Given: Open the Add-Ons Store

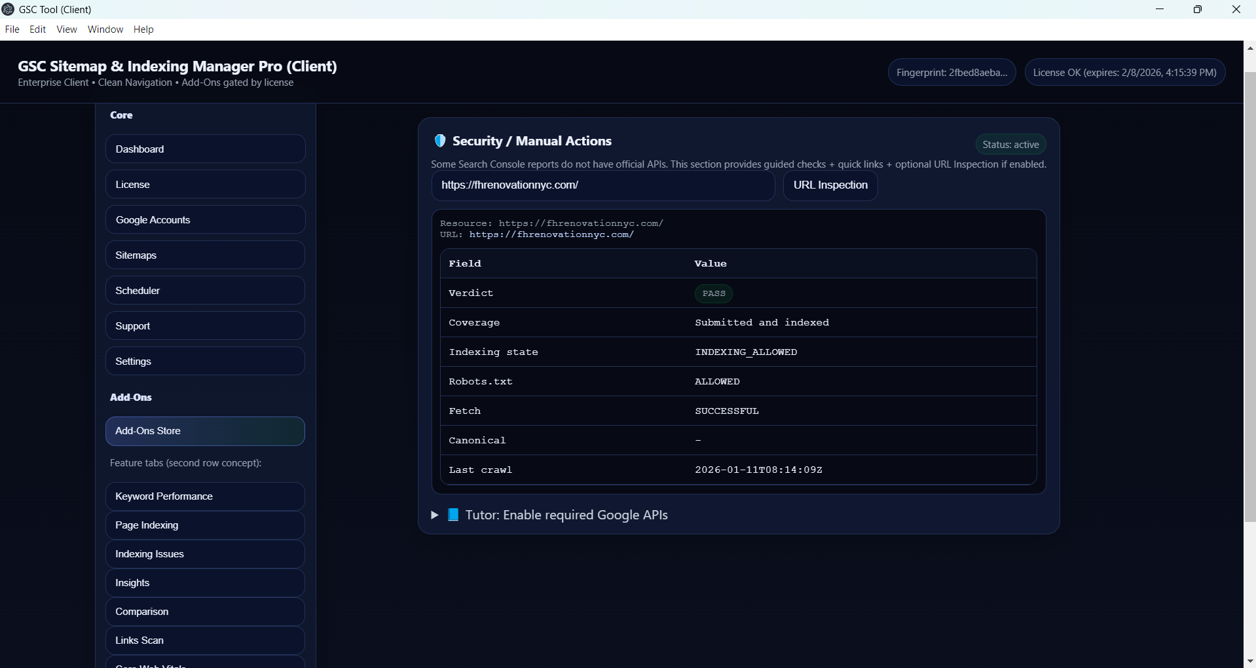Looking at the screenshot, I should [x=205, y=431].
